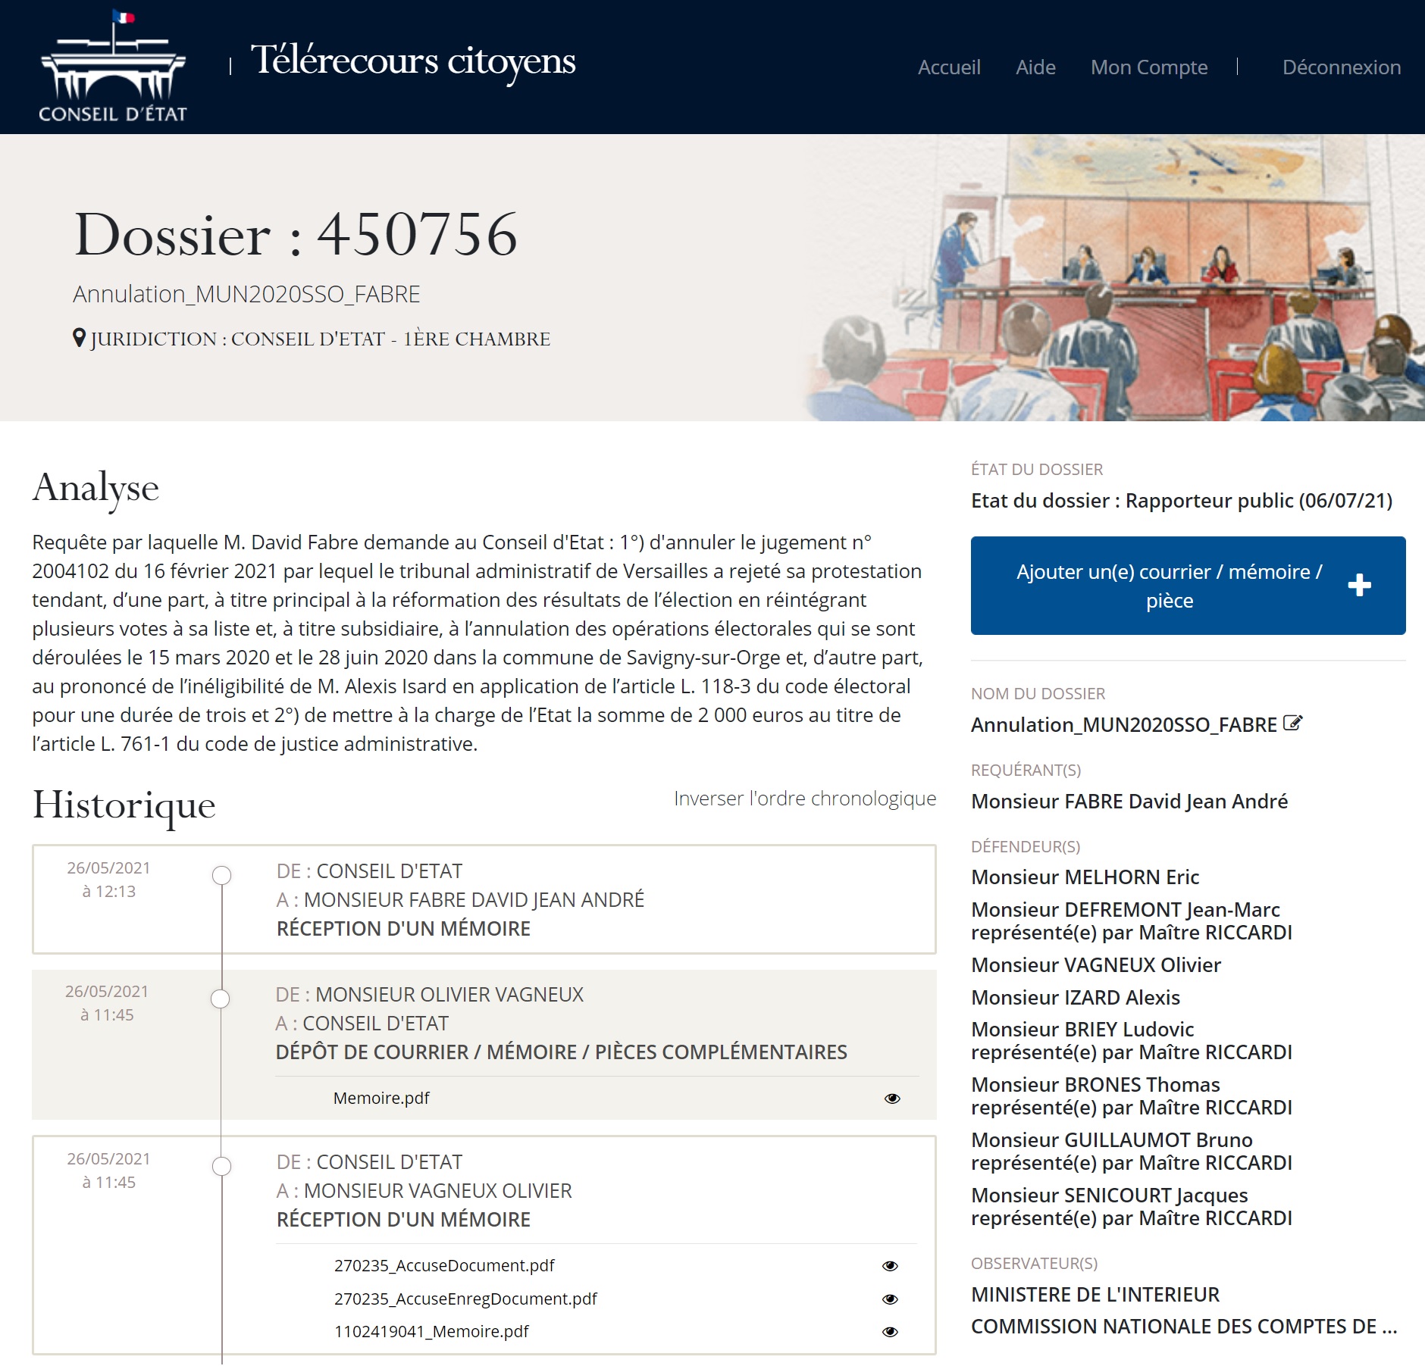This screenshot has height=1366, width=1425.
Task: Preview 1102419041_Memoire.pdf via eye icon
Action: (x=890, y=1332)
